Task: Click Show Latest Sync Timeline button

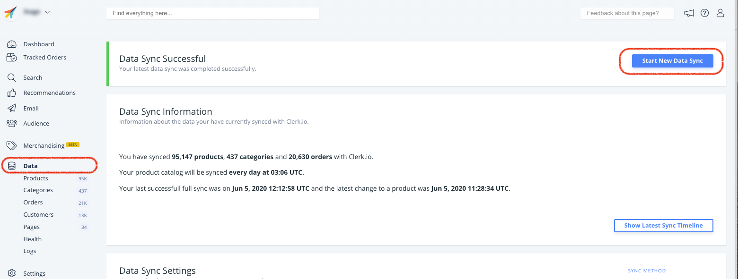Action: click(x=663, y=226)
